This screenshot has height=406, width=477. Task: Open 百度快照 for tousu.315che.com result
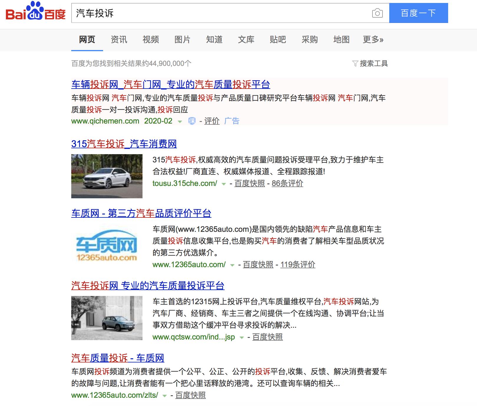coord(250,183)
